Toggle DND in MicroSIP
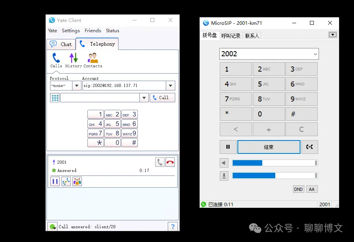Screen dimensions: 354x242 click(x=298, y=189)
